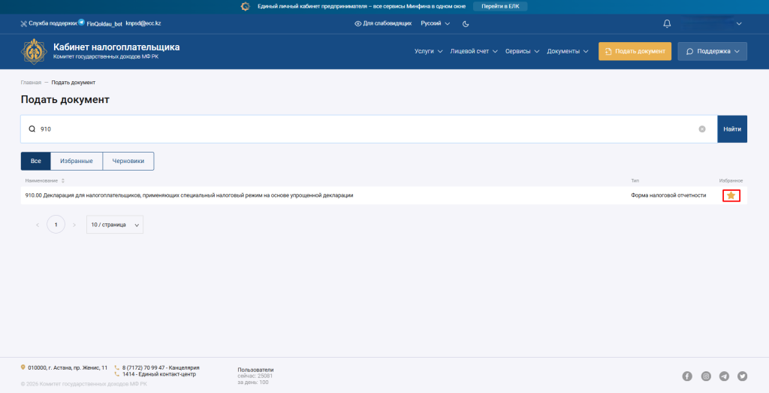Screen dimensions: 769x393
Task: Open the Twitter footer icon
Action: 743,376
